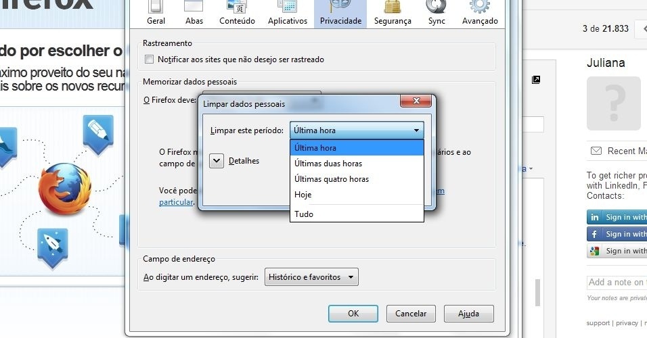Sign in with Facebook button
Viewport: 647px width, 338px height.
617,234
